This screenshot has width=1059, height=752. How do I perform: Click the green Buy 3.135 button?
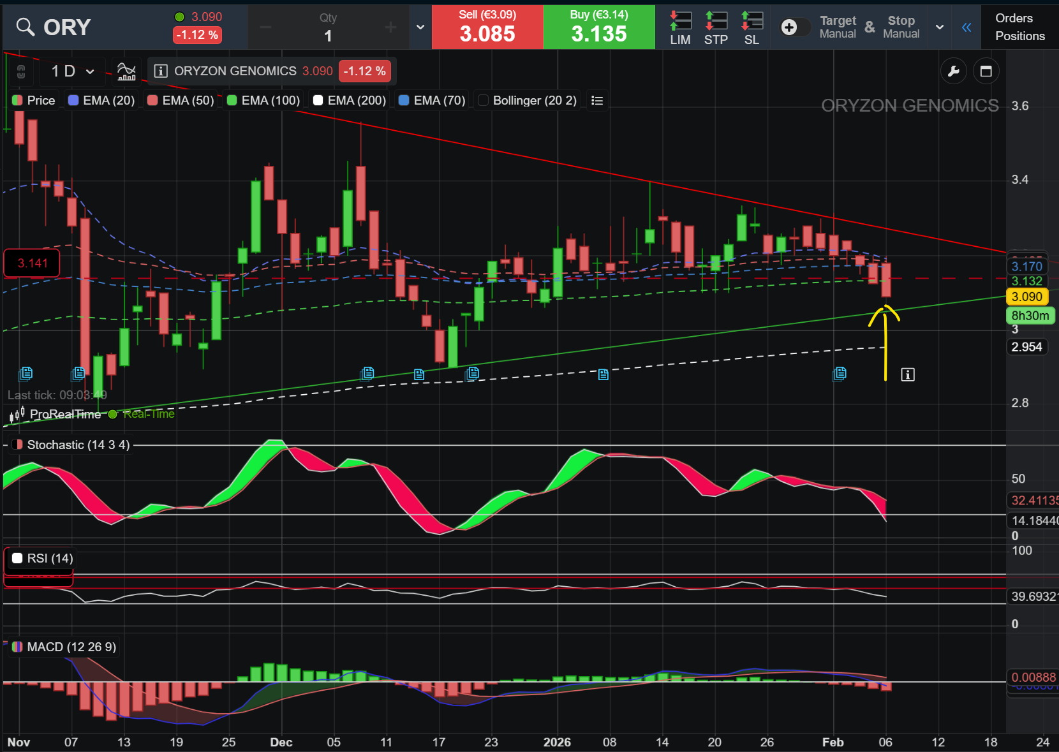pyautogui.click(x=599, y=27)
